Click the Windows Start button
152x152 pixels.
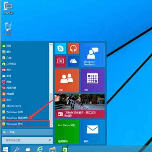point(5,149)
